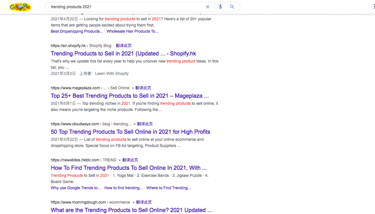
Task: Open the vertical dots menu at the right edge
Action: click(374, 7)
